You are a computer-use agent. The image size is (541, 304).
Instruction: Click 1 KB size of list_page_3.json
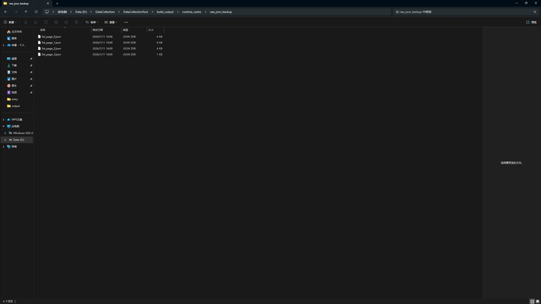pos(160,55)
